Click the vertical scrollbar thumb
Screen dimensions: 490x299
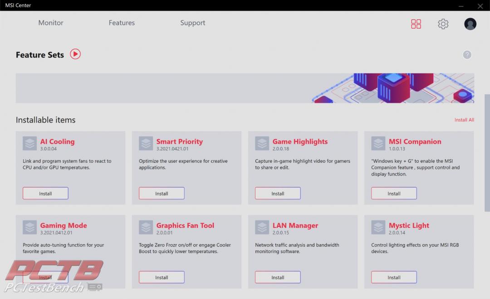tap(487, 153)
